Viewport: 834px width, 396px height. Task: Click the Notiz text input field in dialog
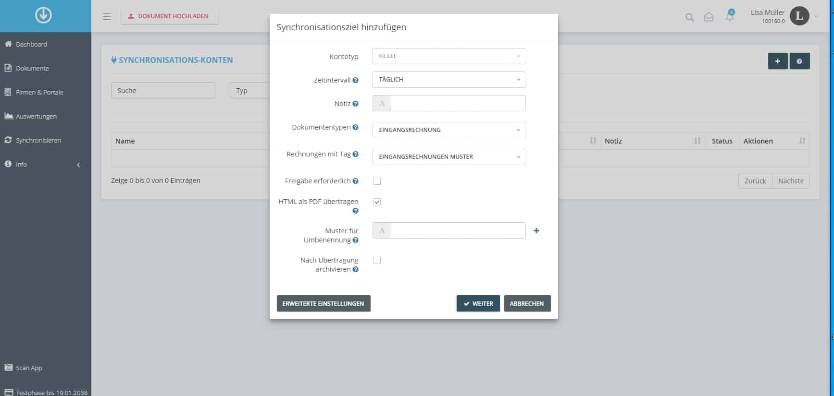point(458,103)
